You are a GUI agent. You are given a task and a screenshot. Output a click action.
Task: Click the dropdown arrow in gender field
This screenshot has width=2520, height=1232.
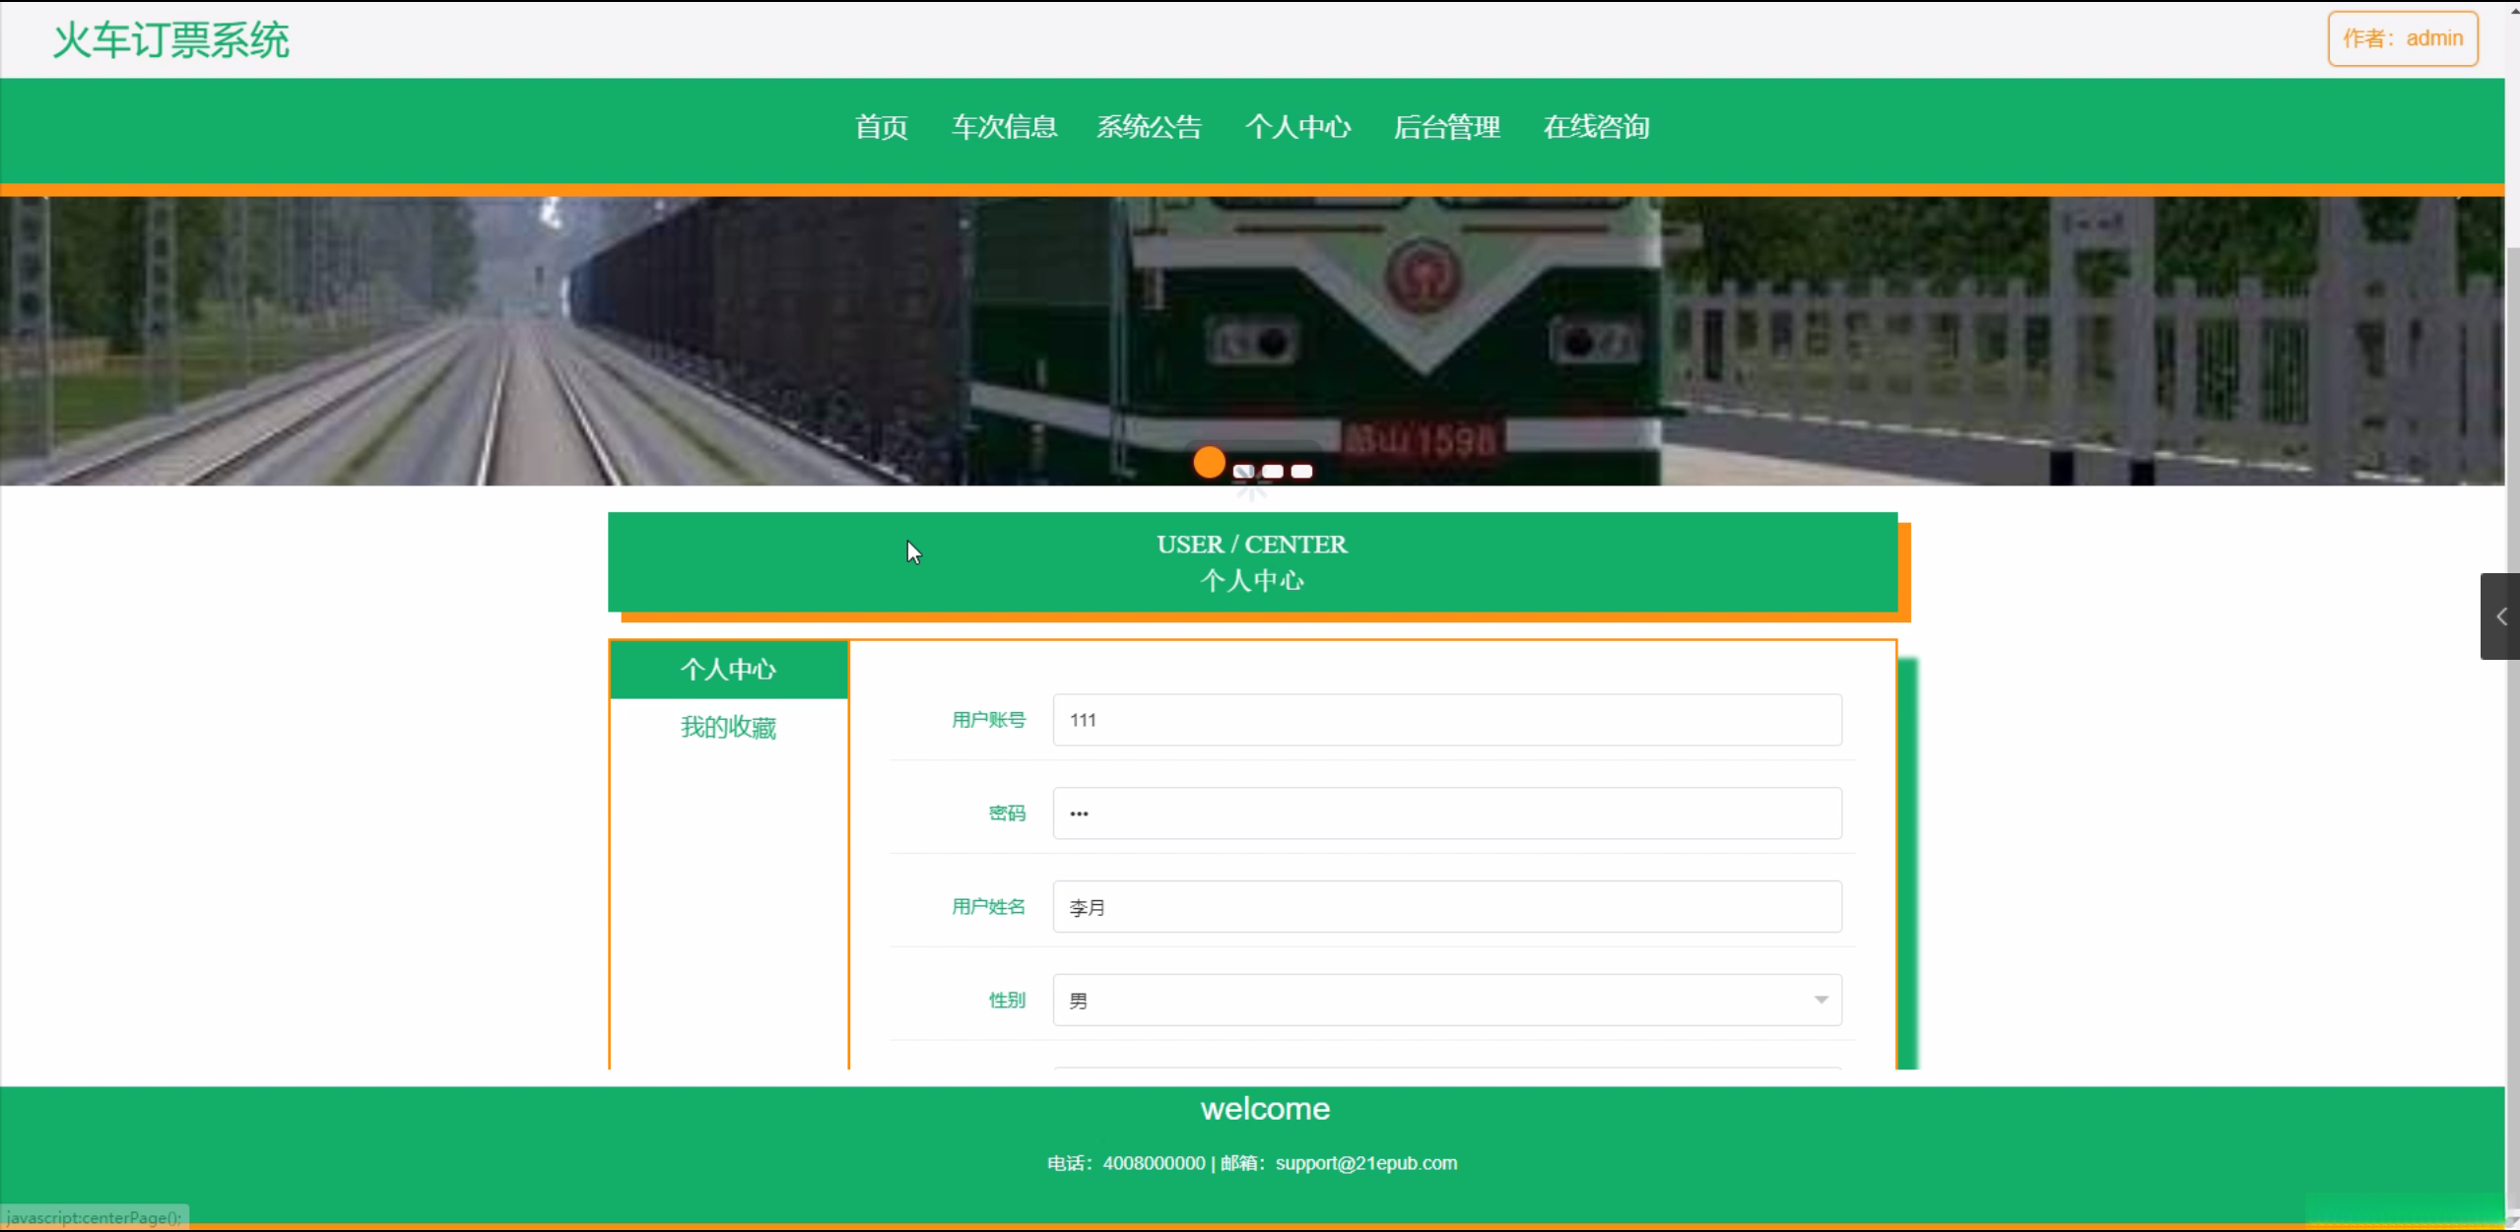pyautogui.click(x=1821, y=1001)
